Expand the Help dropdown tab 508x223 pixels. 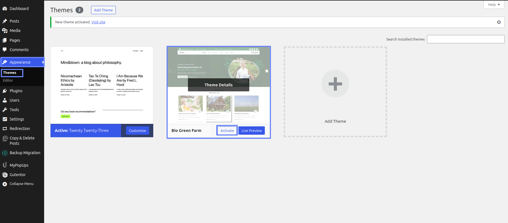tap(494, 5)
